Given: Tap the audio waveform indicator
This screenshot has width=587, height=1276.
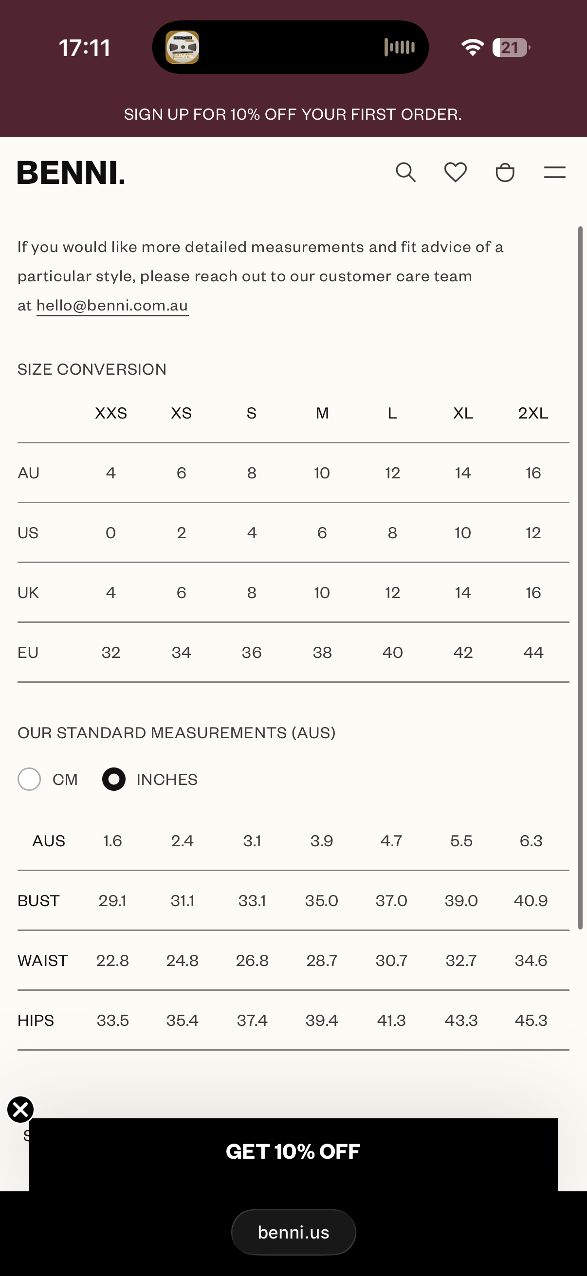Looking at the screenshot, I should click(399, 48).
